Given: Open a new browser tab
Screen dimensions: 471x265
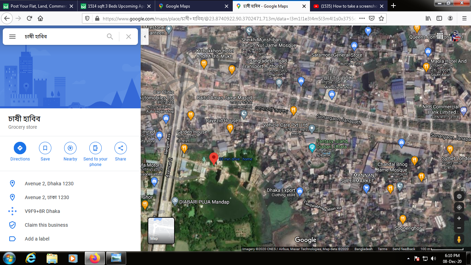Looking at the screenshot, I should point(393,6).
